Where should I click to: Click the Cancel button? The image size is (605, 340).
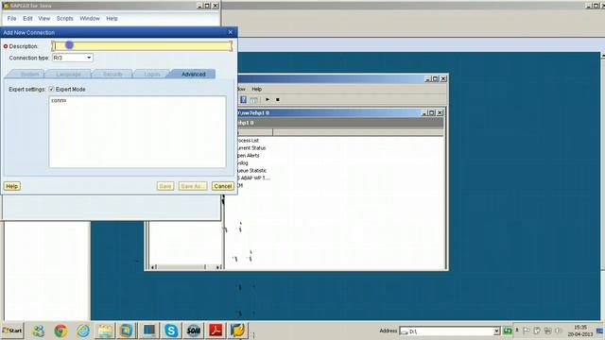pyautogui.click(x=223, y=186)
